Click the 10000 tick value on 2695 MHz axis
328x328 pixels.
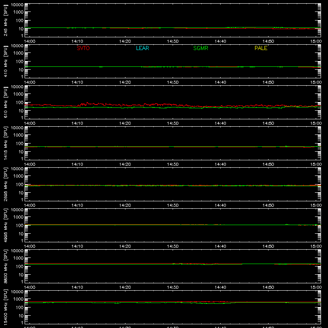[x=17, y=169]
